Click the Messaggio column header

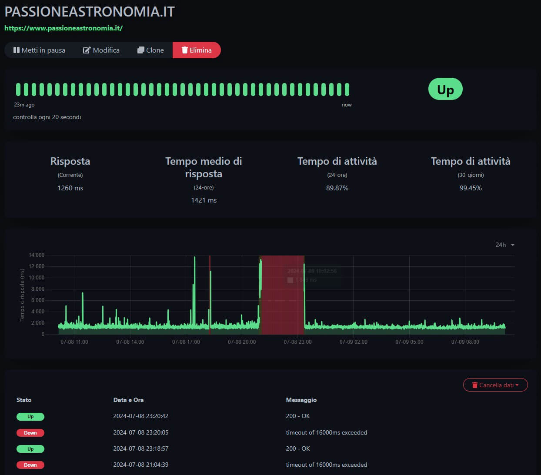(301, 400)
